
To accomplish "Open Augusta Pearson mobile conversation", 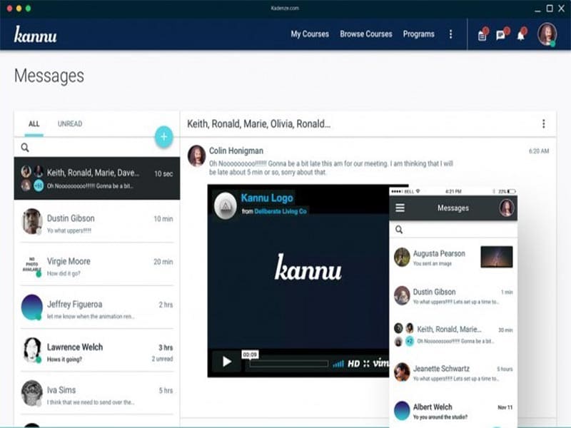I will pos(453,257).
